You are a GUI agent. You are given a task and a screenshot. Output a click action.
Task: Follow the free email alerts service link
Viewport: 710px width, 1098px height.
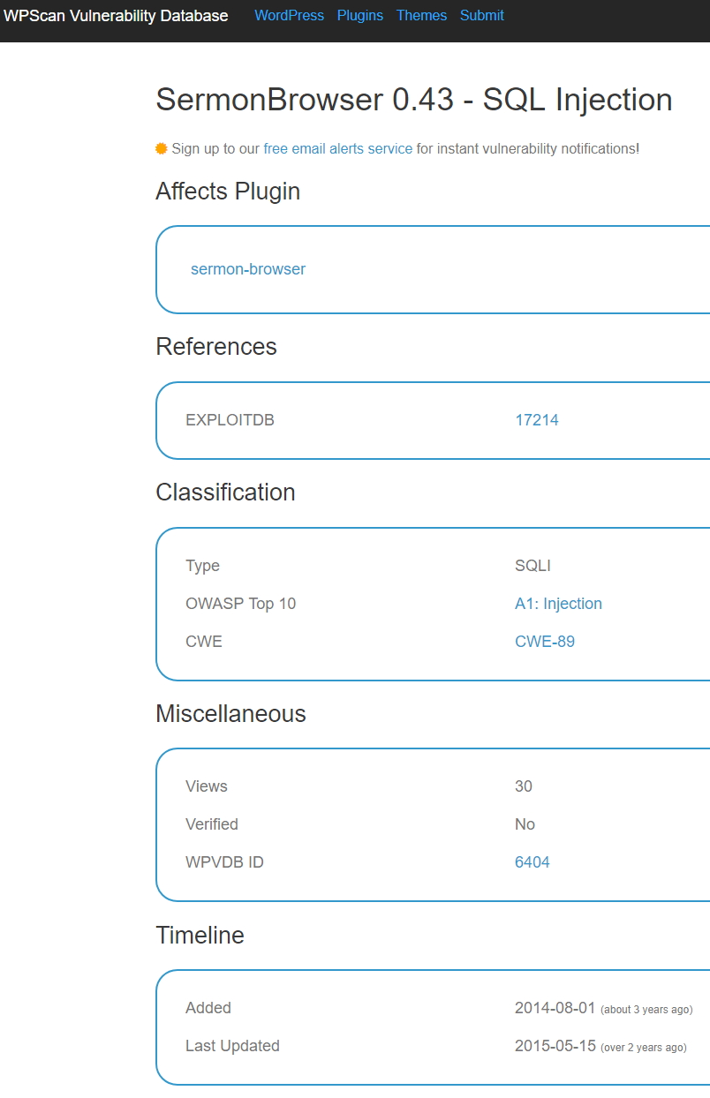[x=338, y=148]
